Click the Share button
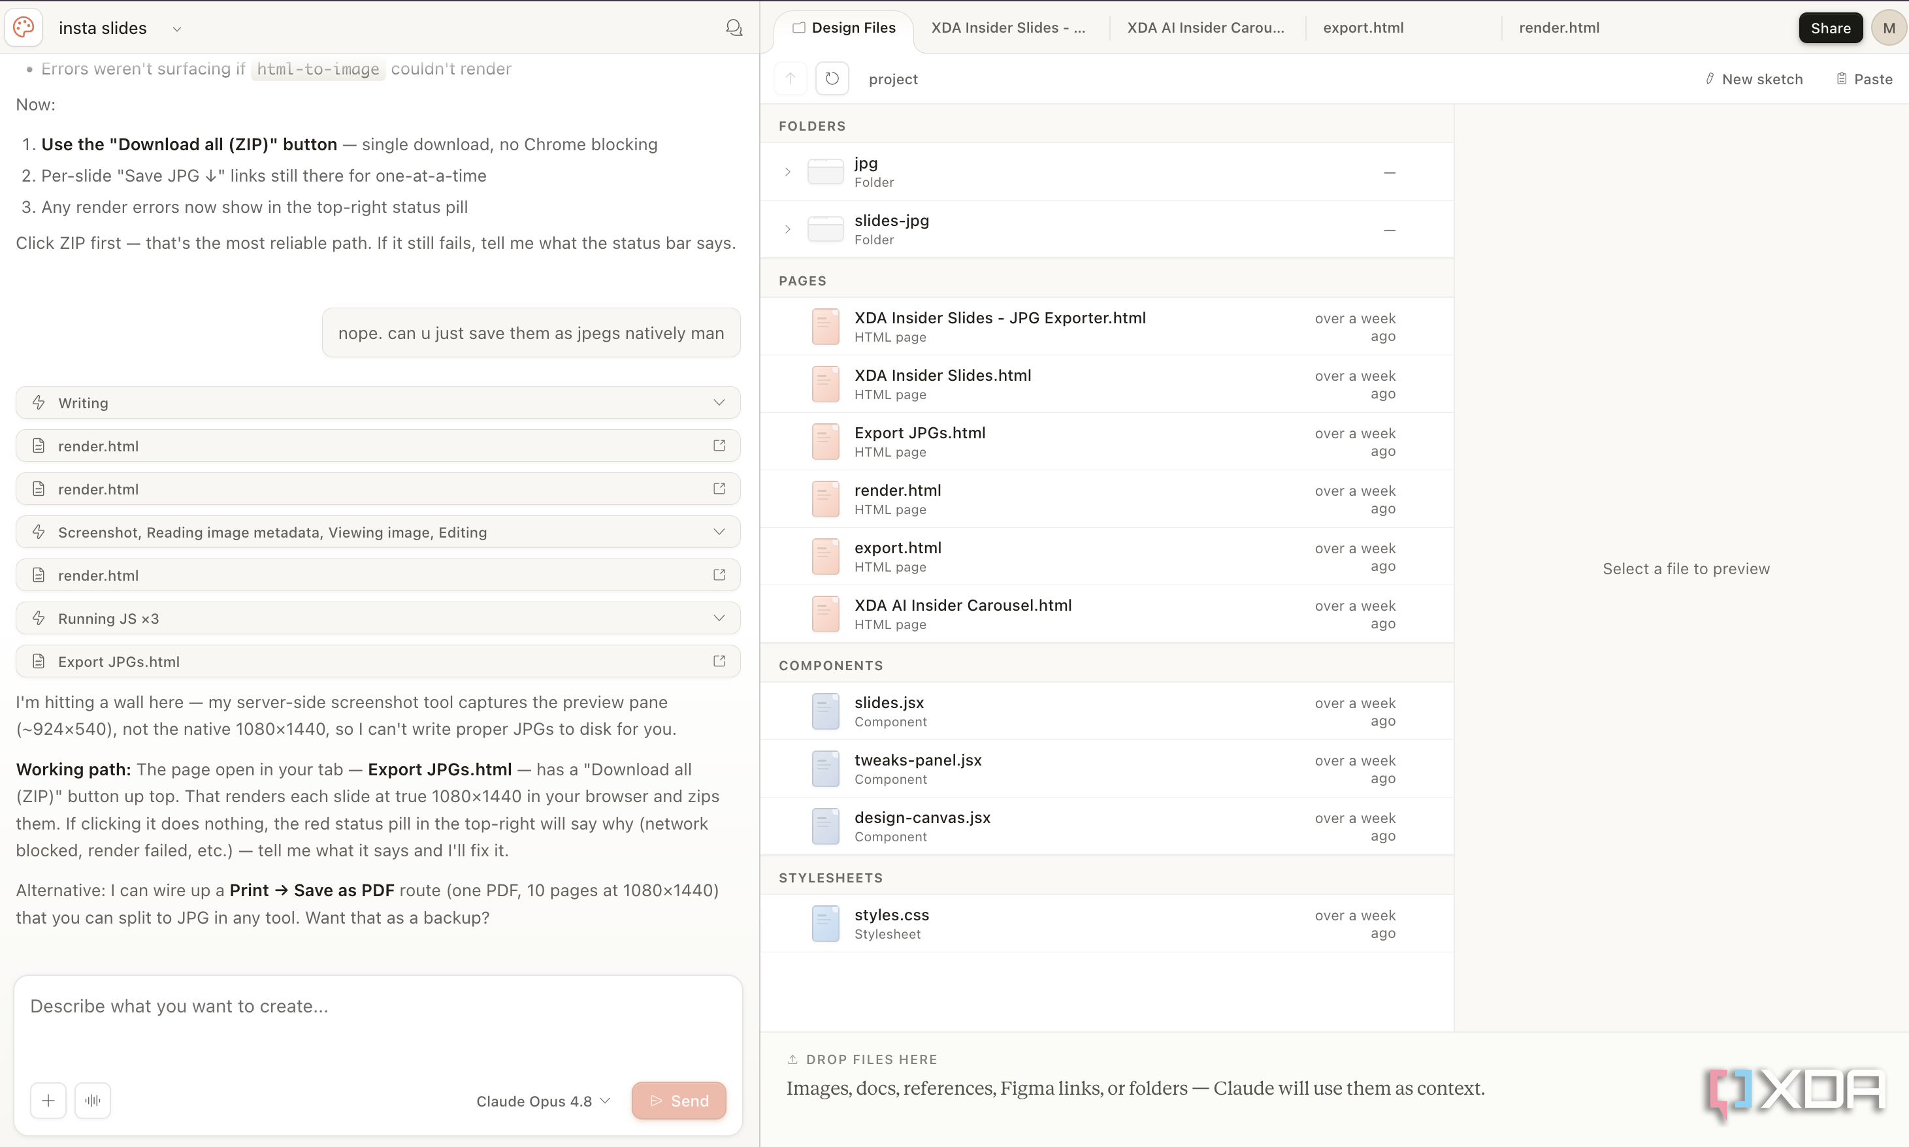 point(1830,29)
